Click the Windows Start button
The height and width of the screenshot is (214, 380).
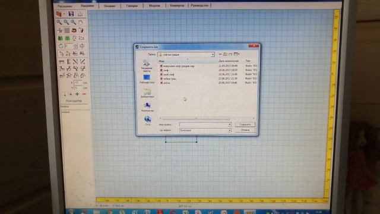(71, 212)
